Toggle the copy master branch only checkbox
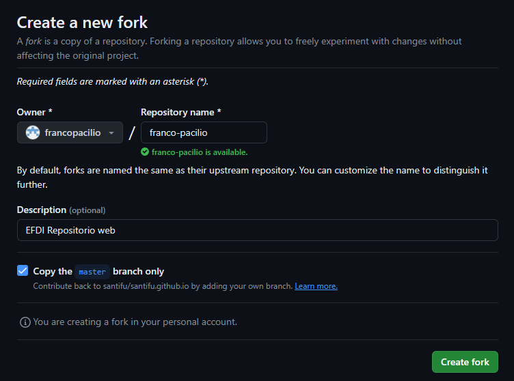Screen dimensions: 514x381 pos(23,270)
